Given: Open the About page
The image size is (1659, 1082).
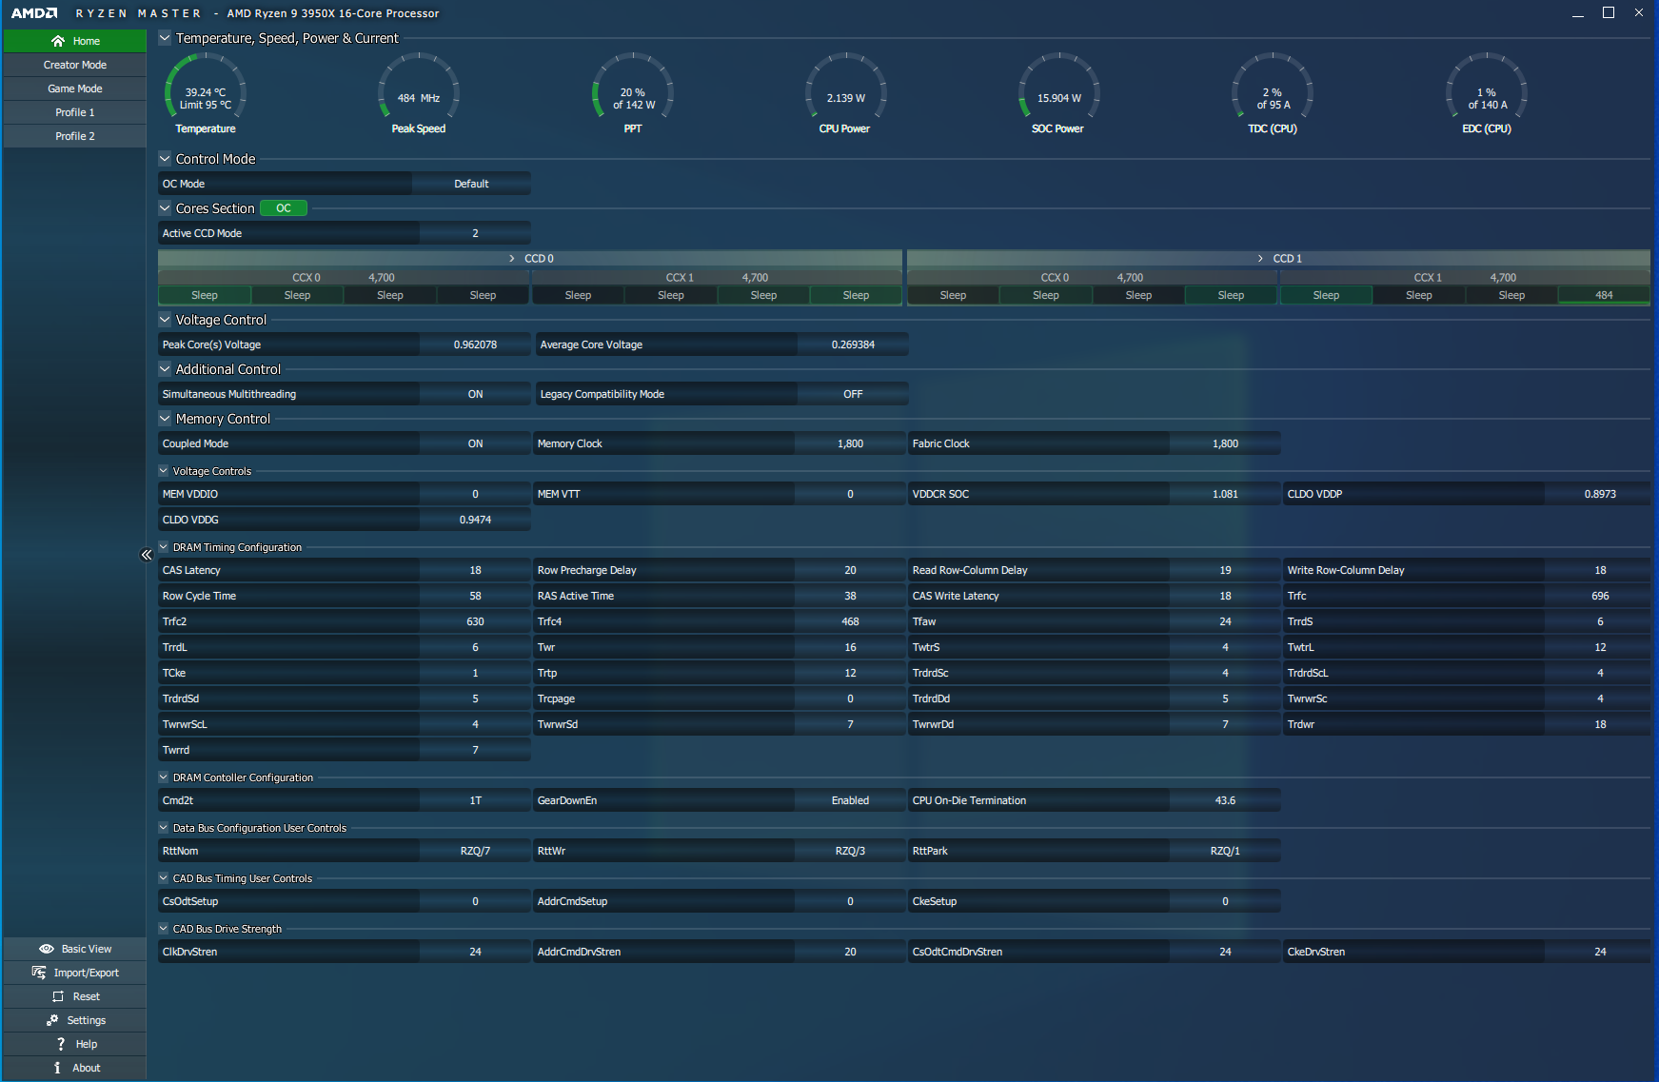Looking at the screenshot, I should pyautogui.click(x=75, y=1068).
